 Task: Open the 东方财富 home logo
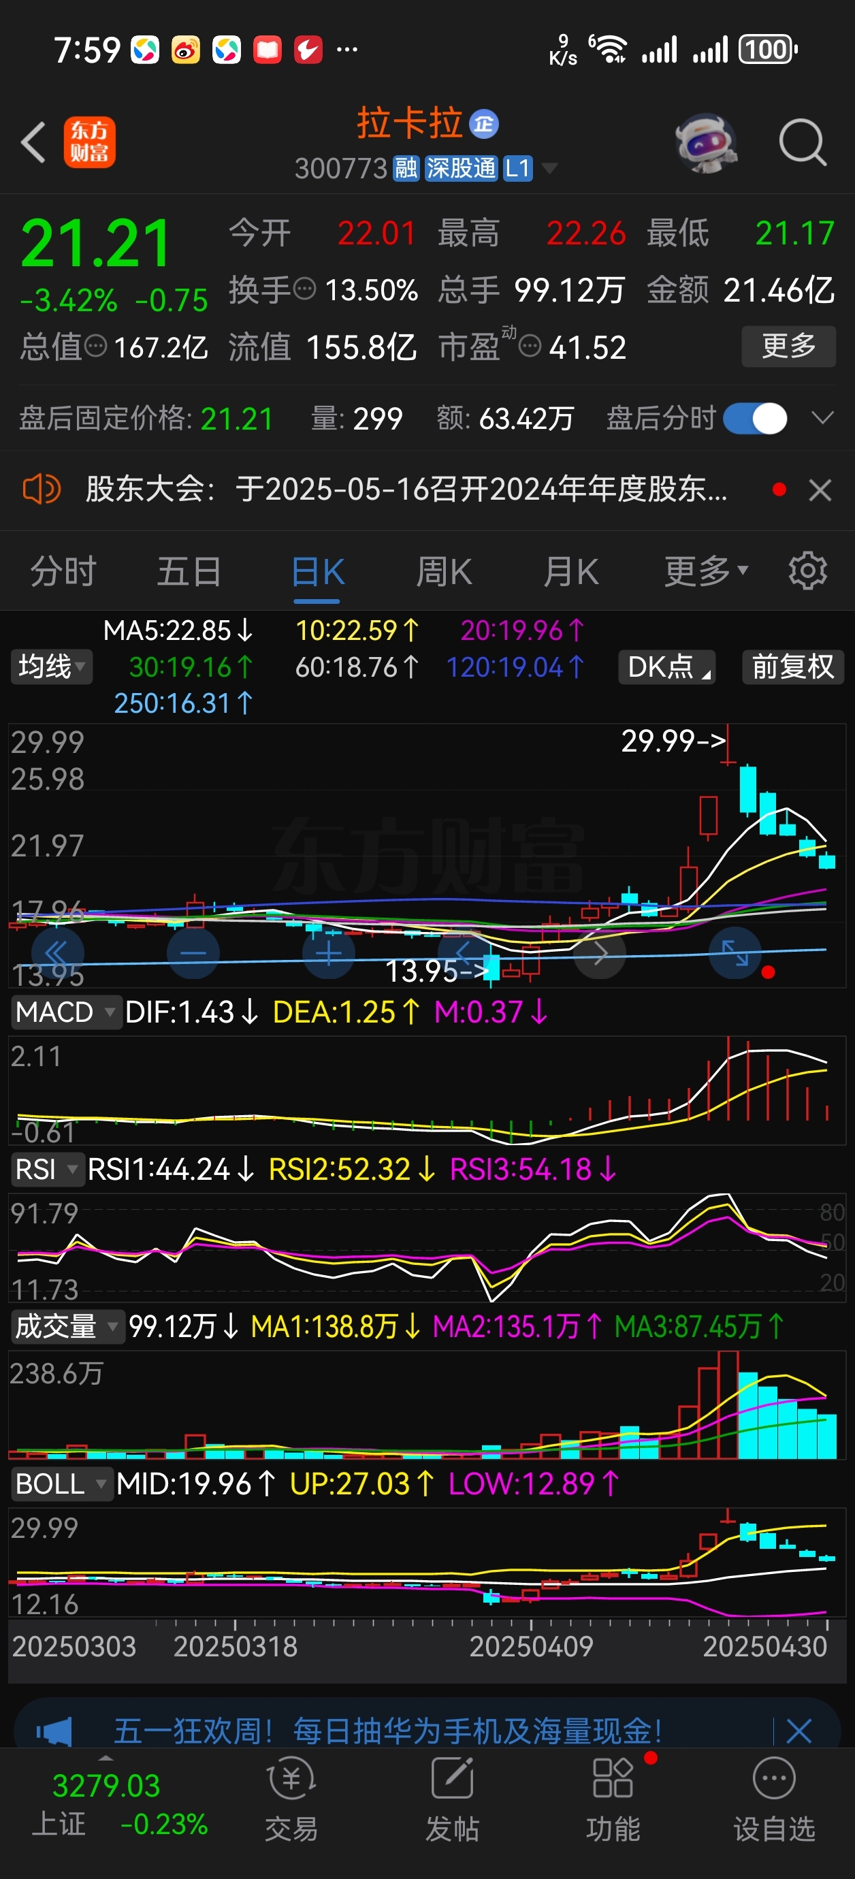pos(90,142)
